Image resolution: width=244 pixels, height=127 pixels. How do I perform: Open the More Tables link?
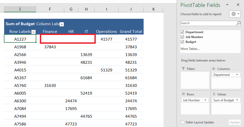pos(190,49)
